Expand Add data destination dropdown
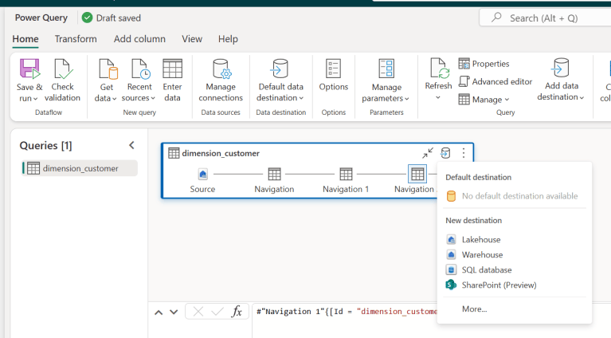This screenshot has width=611, height=338. tap(582, 97)
